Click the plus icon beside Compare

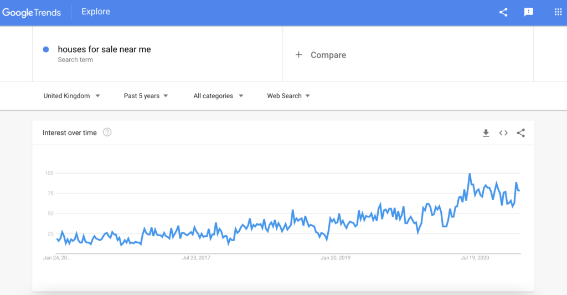coord(298,55)
